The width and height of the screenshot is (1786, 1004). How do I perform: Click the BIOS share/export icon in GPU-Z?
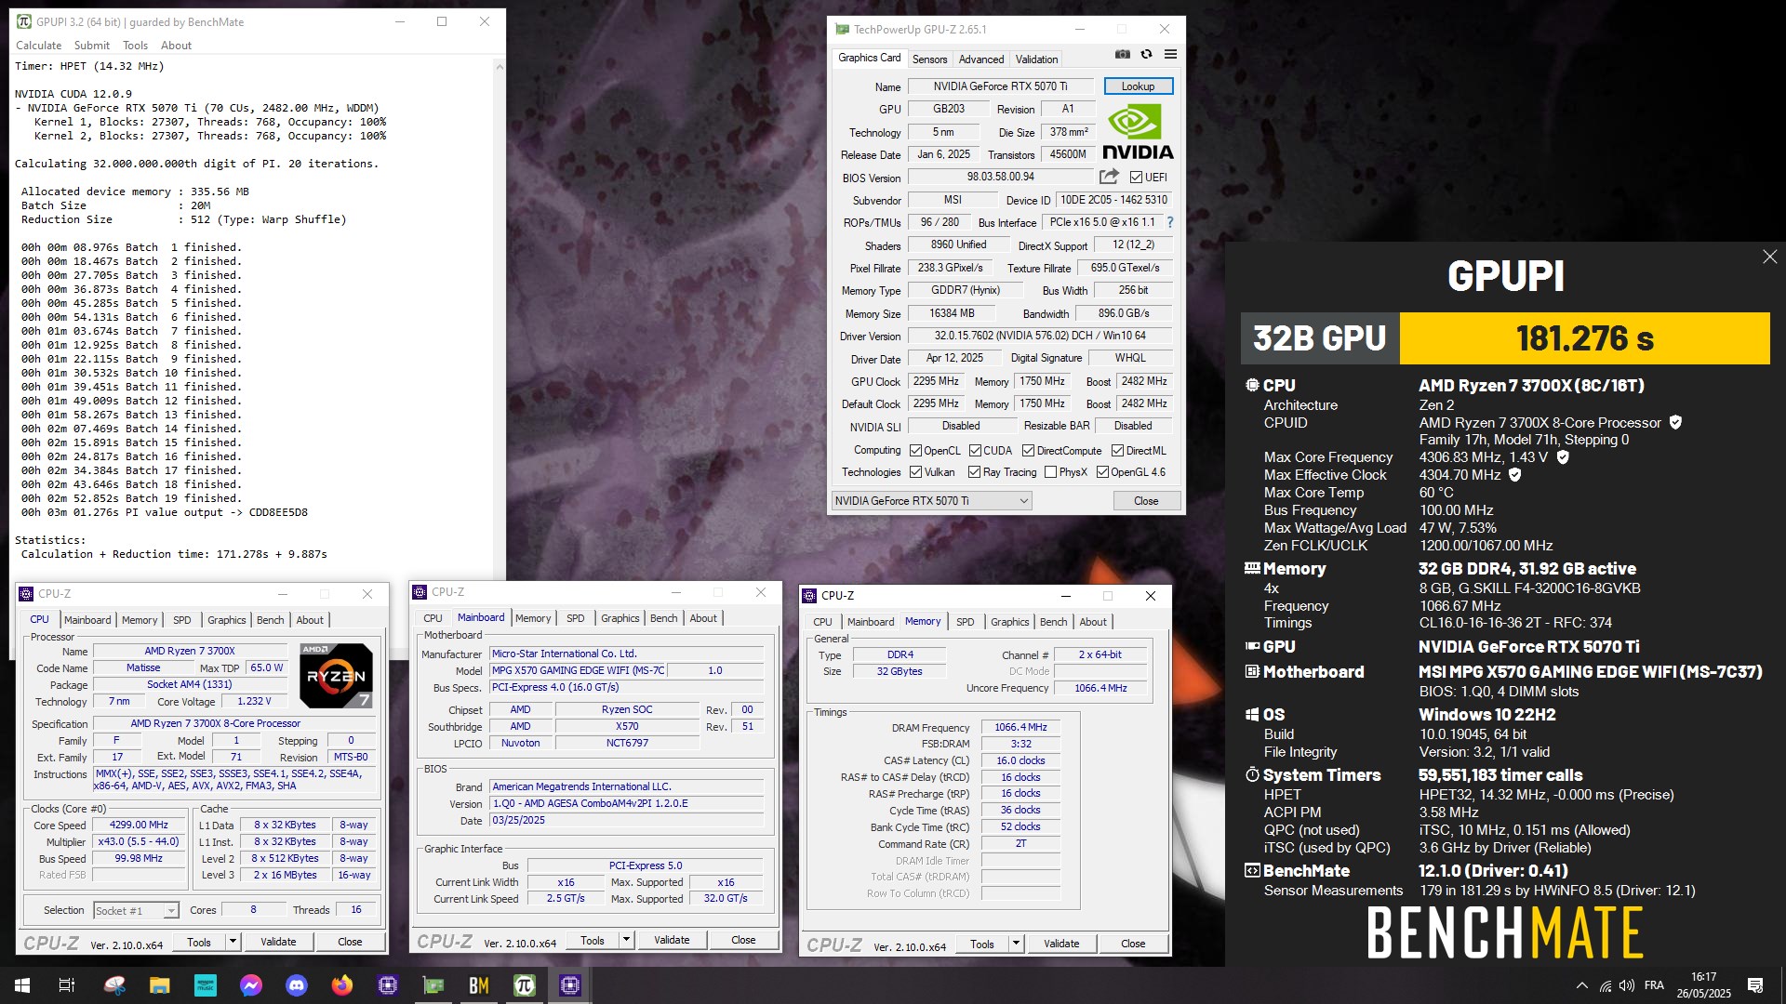pyautogui.click(x=1109, y=177)
